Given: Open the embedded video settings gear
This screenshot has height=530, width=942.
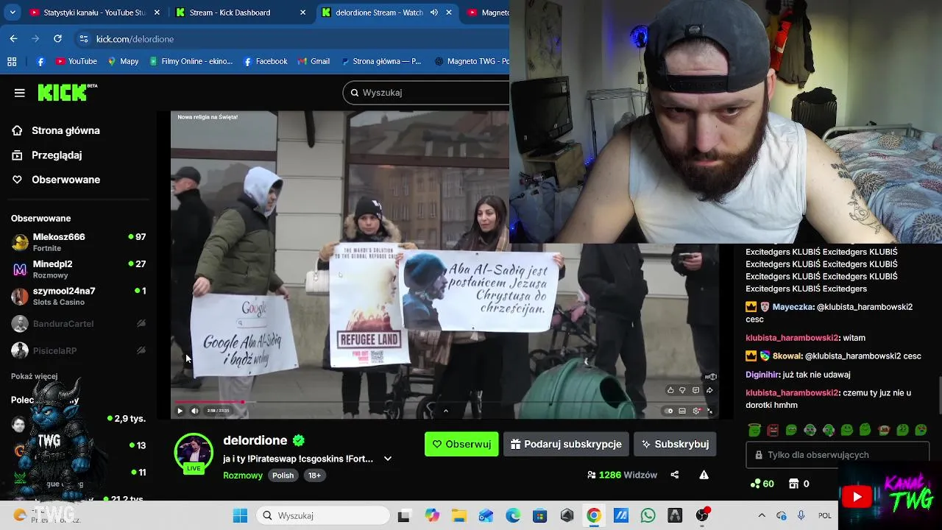Looking at the screenshot, I should (696, 411).
